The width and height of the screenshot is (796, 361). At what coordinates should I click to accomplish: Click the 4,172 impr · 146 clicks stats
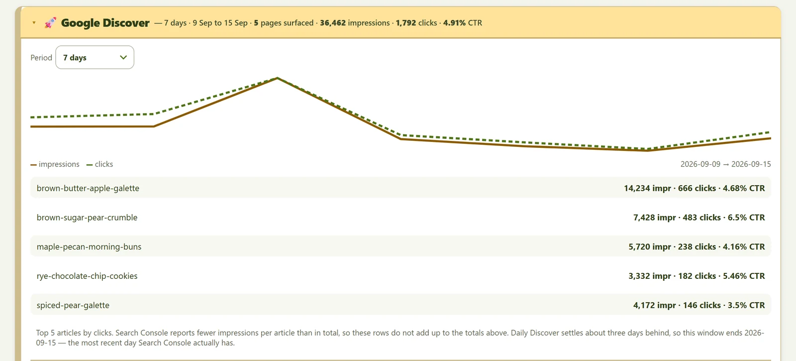699,305
